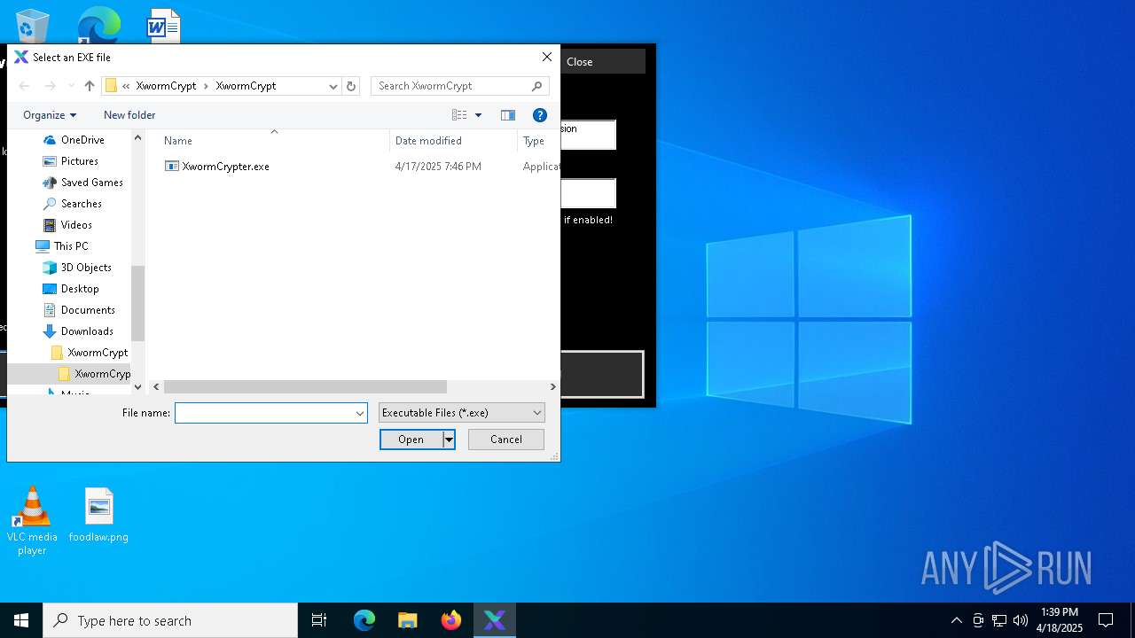Viewport: 1135px width, 638px height.
Task: Open Videos in navigation tree
Action: point(76,225)
